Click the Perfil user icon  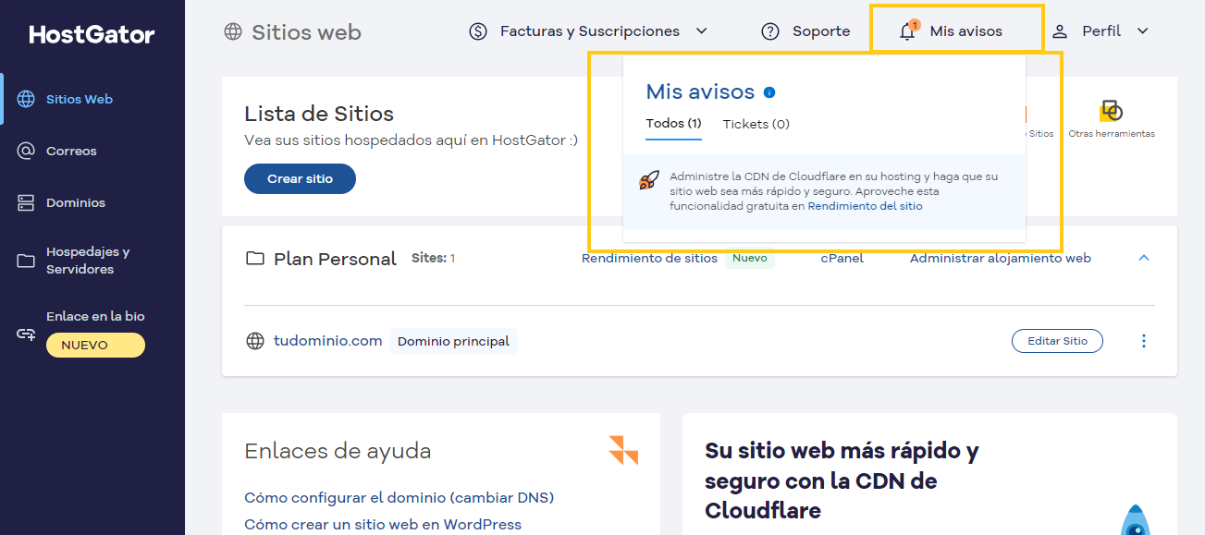click(1062, 31)
